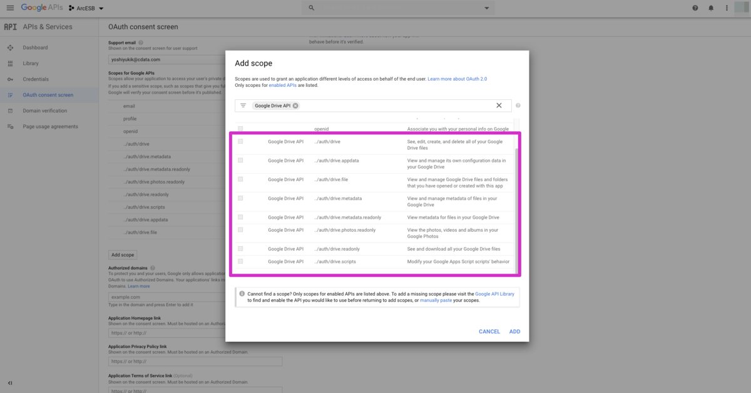Click the Credentials key icon
751x393 pixels.
(x=10, y=79)
